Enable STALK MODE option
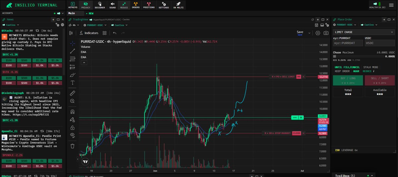 point(371,67)
